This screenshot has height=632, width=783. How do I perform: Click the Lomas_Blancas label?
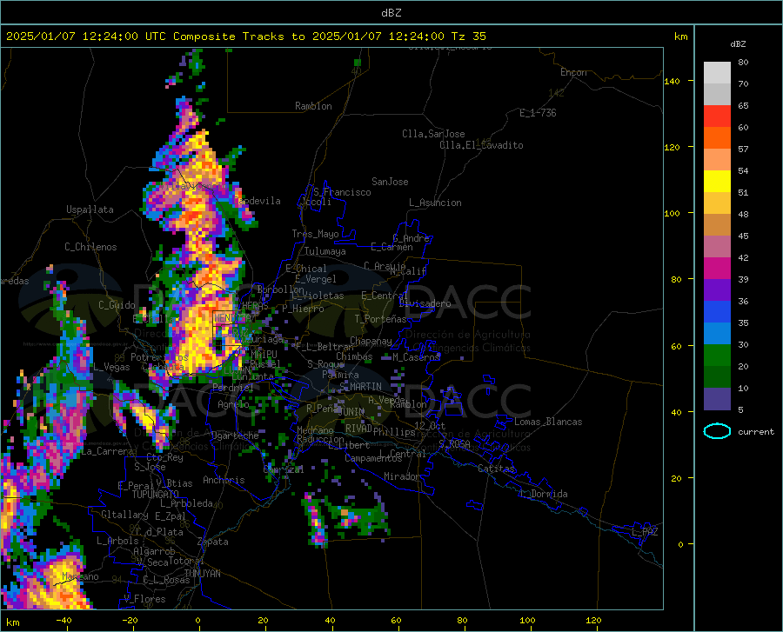click(548, 422)
